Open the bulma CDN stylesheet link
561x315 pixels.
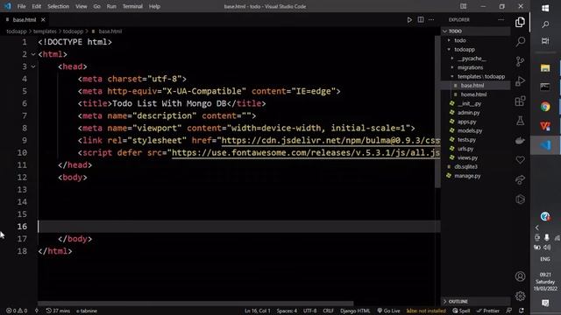(x=330, y=140)
